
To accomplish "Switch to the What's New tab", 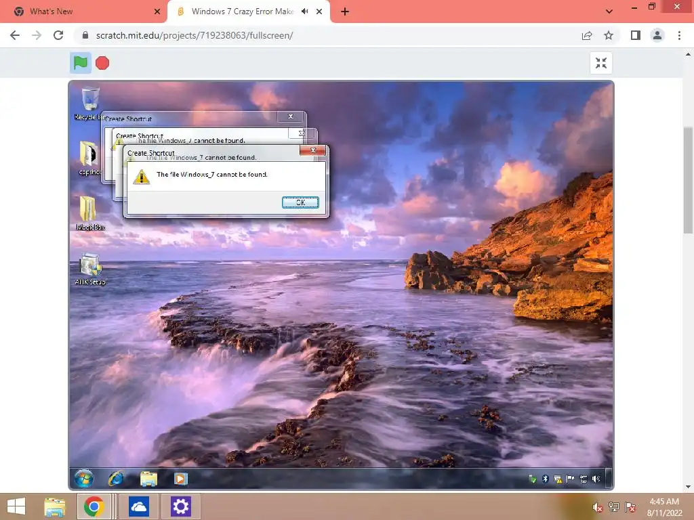I will point(84,12).
